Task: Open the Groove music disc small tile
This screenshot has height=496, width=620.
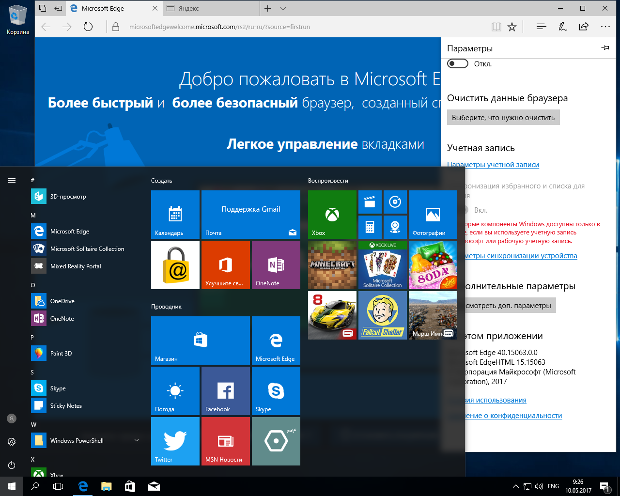Action: point(395,202)
